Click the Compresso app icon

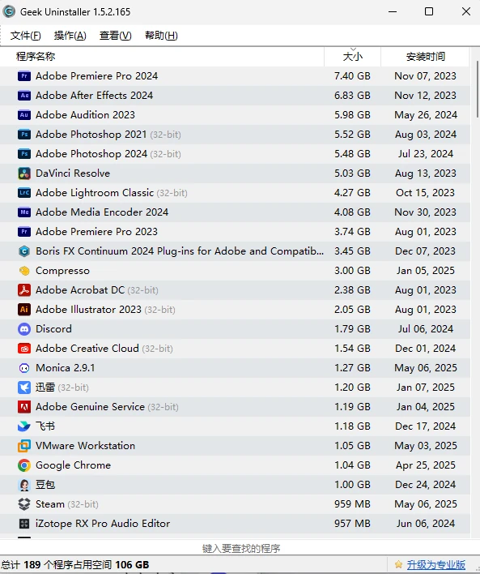[x=24, y=271]
